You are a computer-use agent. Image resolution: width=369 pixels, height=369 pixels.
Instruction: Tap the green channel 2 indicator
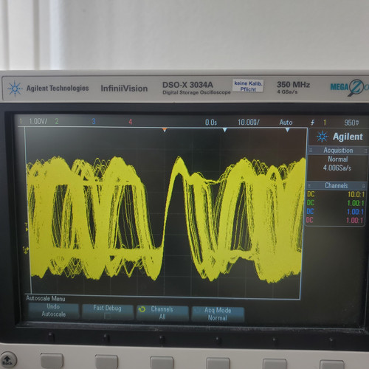(57, 121)
